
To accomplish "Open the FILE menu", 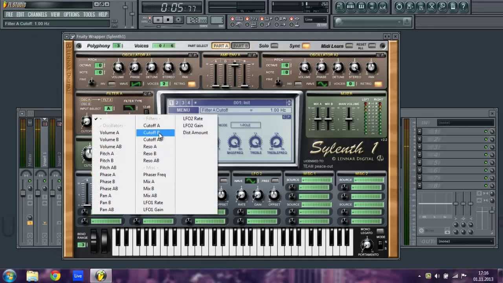I will tap(9, 15).
